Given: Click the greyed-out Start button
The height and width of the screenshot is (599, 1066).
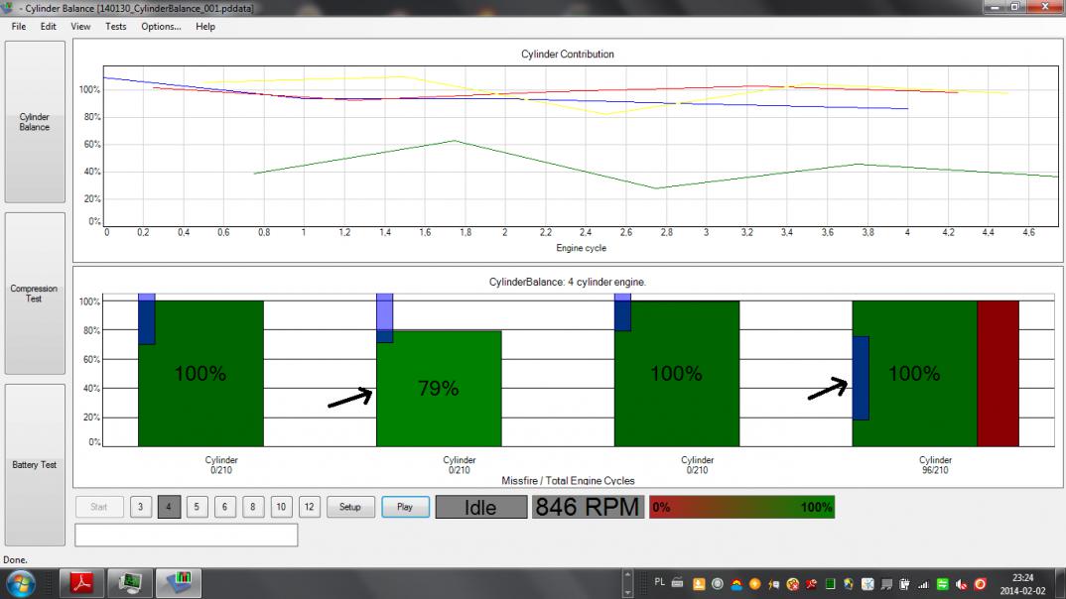Looking at the screenshot, I should pyautogui.click(x=99, y=507).
